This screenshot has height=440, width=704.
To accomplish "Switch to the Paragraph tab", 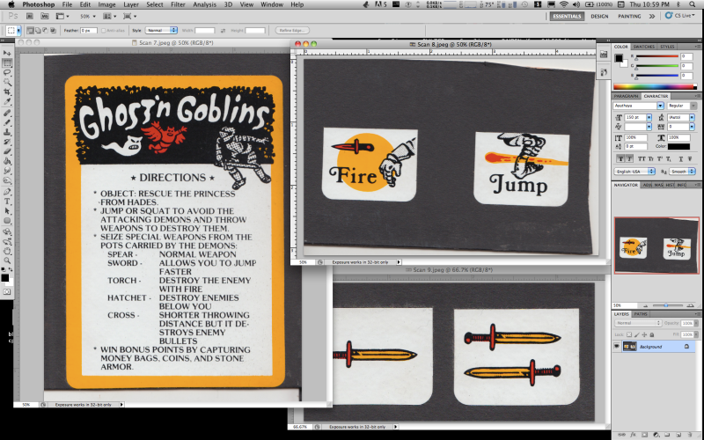I will point(626,96).
